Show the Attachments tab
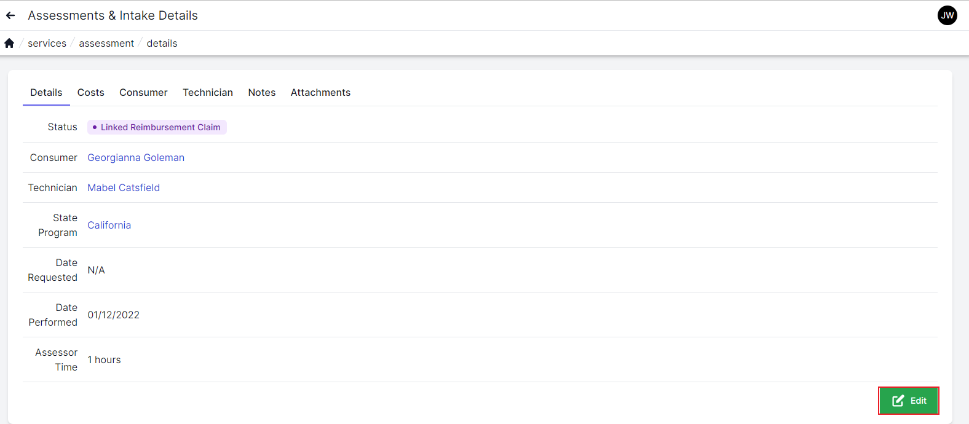 [x=320, y=92]
